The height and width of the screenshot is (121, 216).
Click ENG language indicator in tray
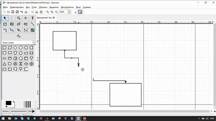click(x=212, y=118)
